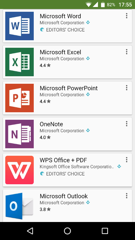Open three-dot menu beside Microsoft Excel
135x240 pixels.
coord(126,52)
